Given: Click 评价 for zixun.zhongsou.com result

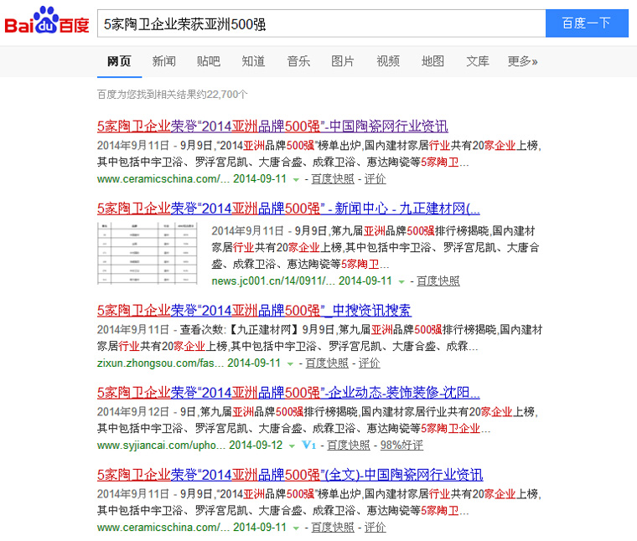Looking at the screenshot, I should click(x=370, y=363).
